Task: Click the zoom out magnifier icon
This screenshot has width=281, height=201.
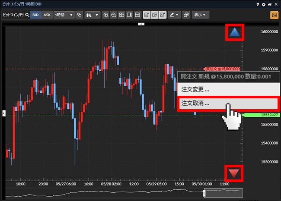Action: click(x=114, y=15)
